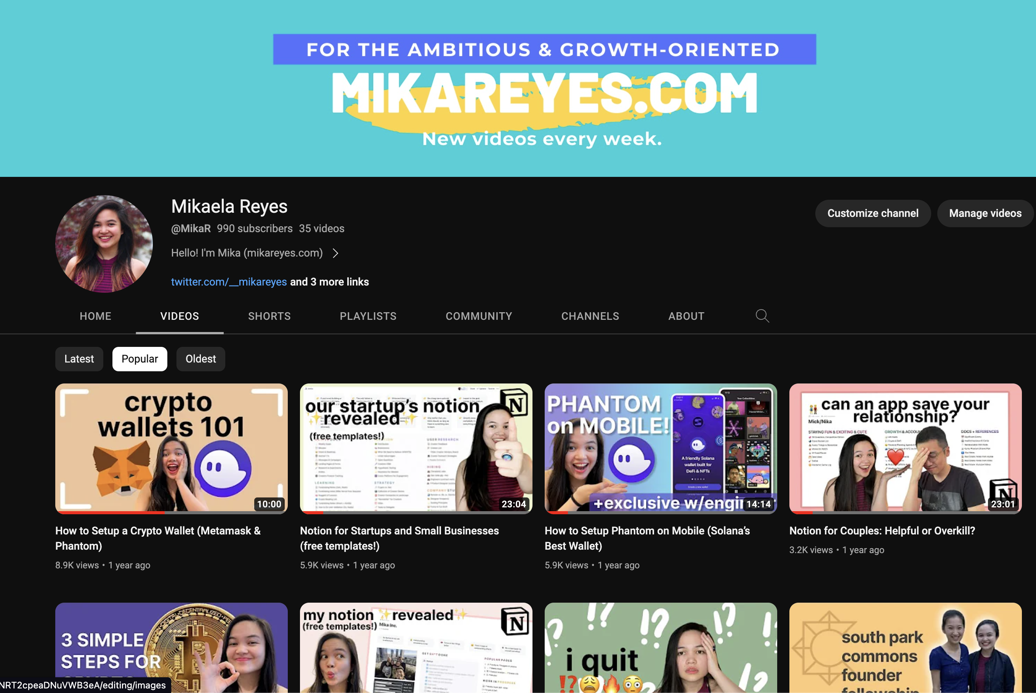
Task: Click the 'i quit' video thumbnail
Action: 660,648
